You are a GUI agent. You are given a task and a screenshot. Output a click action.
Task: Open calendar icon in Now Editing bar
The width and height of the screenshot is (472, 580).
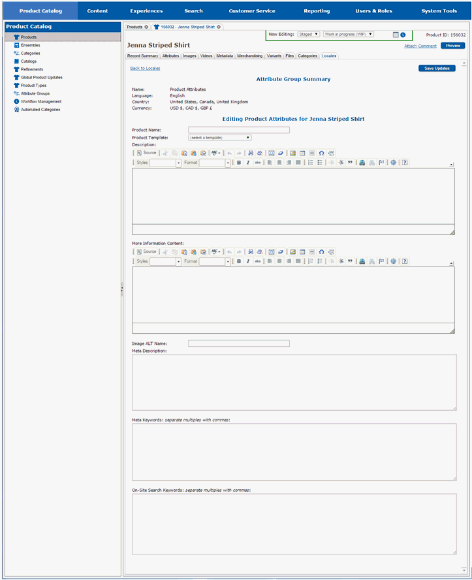(x=396, y=35)
